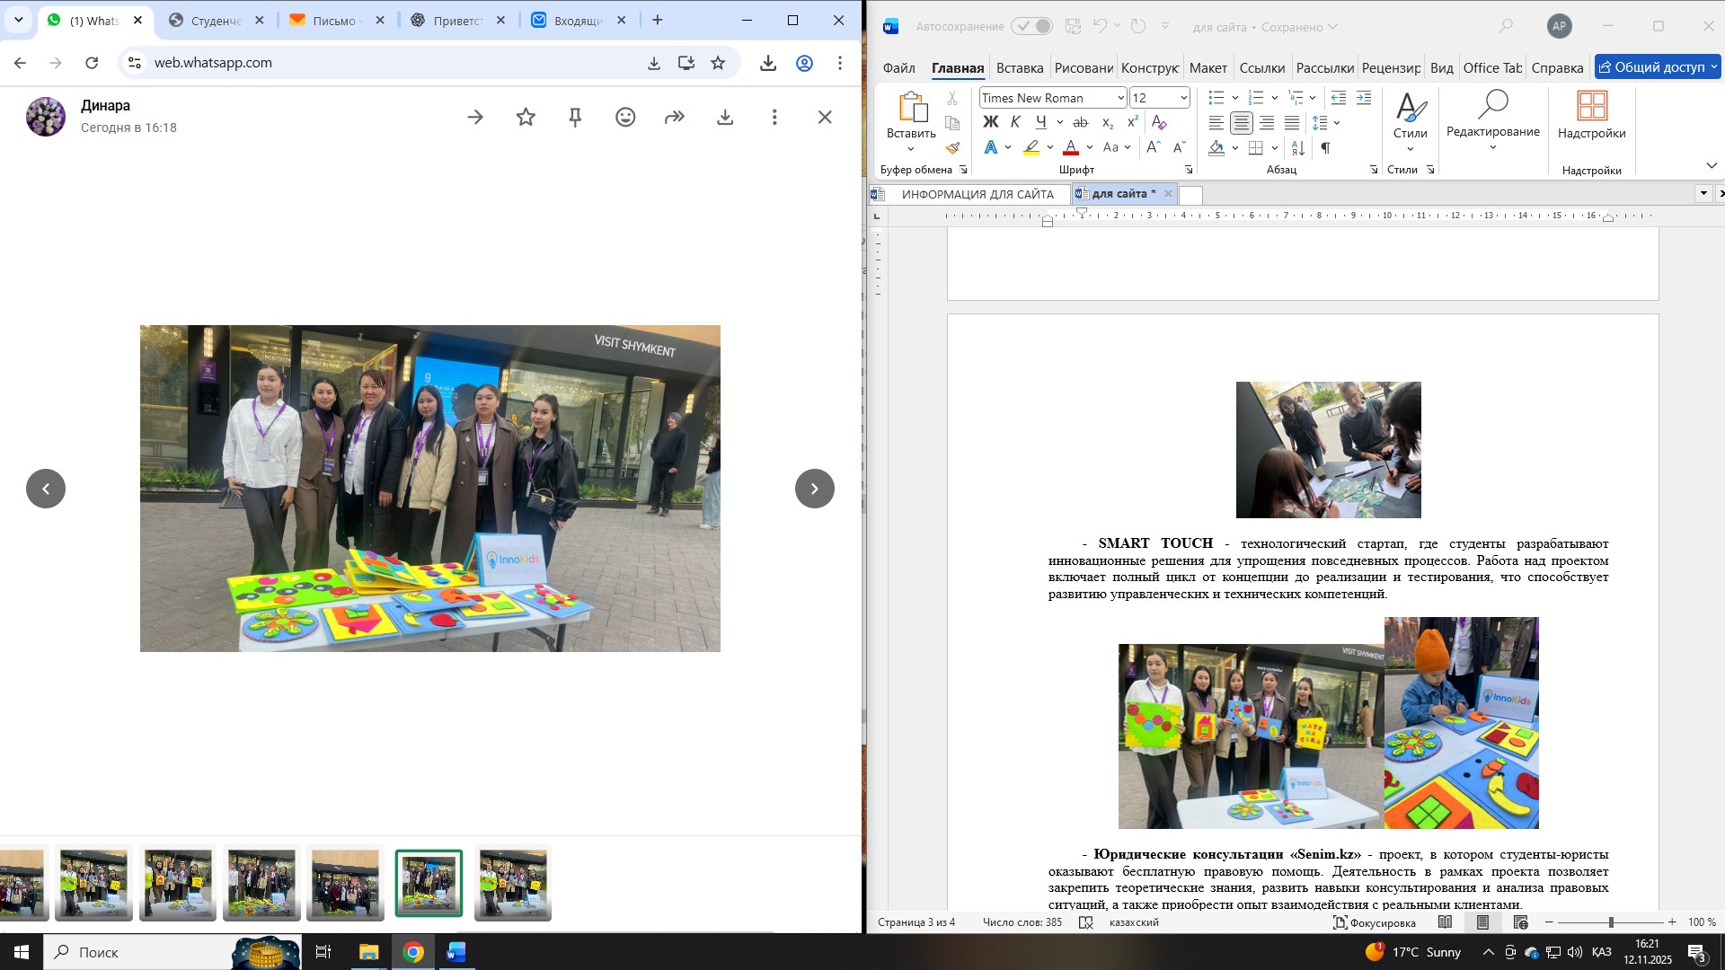This screenshot has width=1725, height=970.
Task: Toggle italic К formatting
Action: 1015,122
